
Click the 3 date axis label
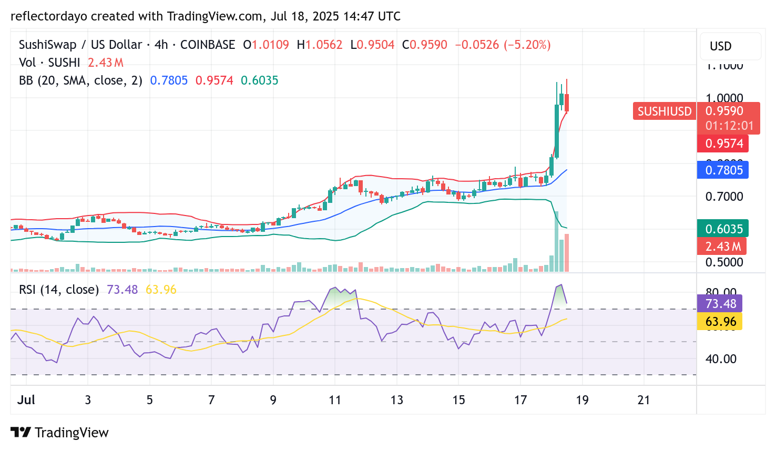pyautogui.click(x=88, y=400)
